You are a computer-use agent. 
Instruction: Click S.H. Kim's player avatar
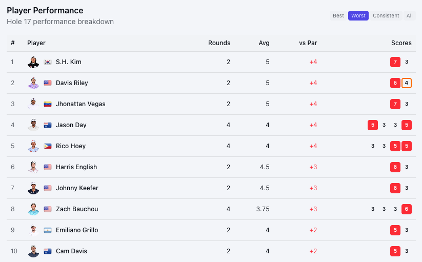coord(33,62)
